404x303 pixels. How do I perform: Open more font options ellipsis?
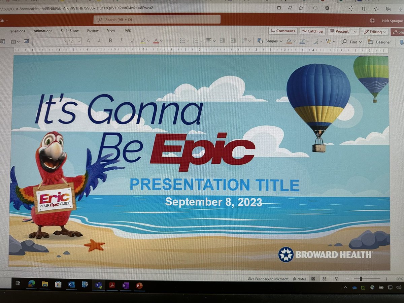169,41
